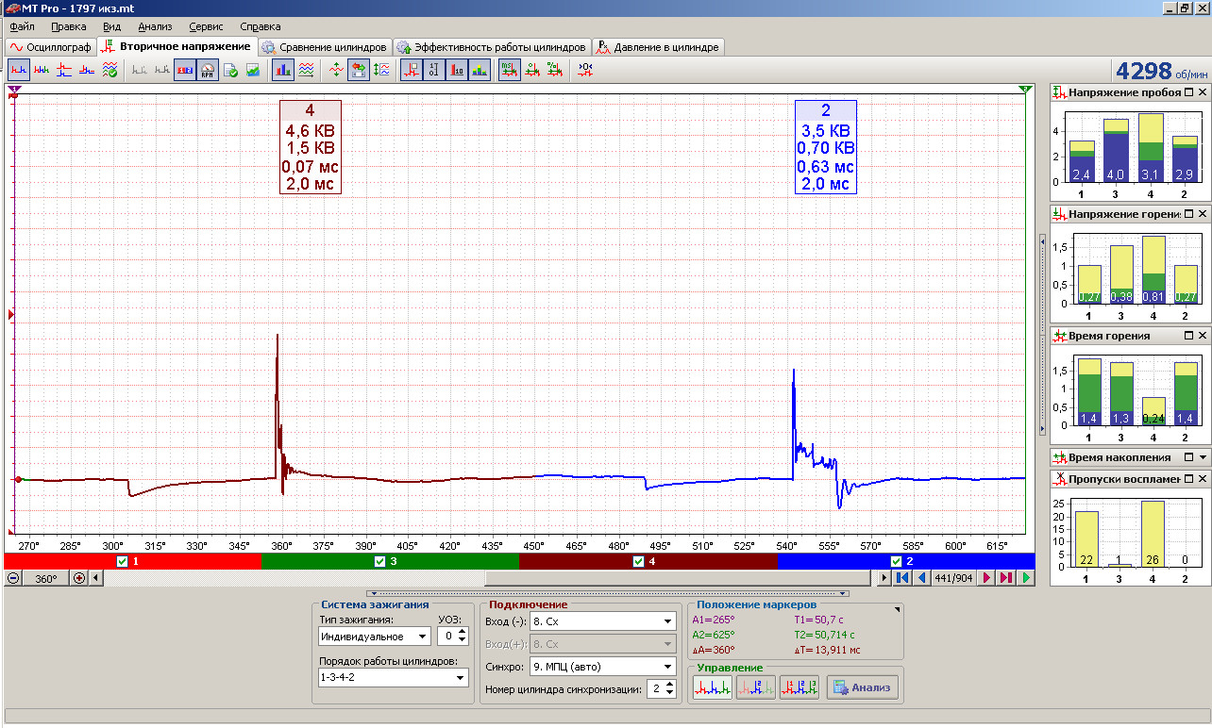Click the first colored-traces button under Управление

point(712,688)
